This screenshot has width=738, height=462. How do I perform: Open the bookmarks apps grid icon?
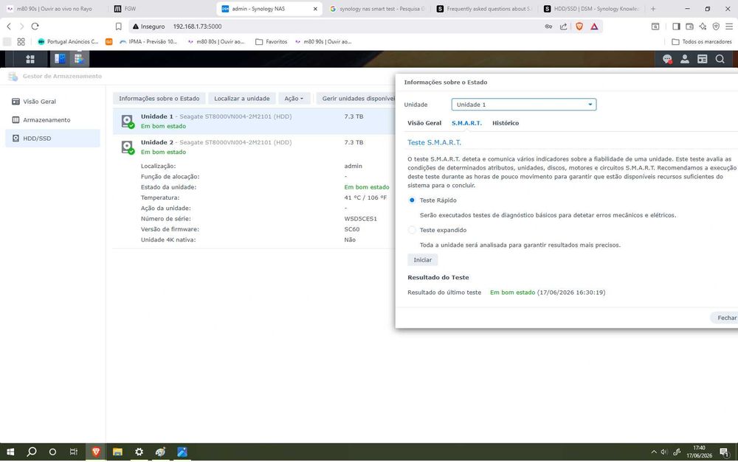(21, 42)
